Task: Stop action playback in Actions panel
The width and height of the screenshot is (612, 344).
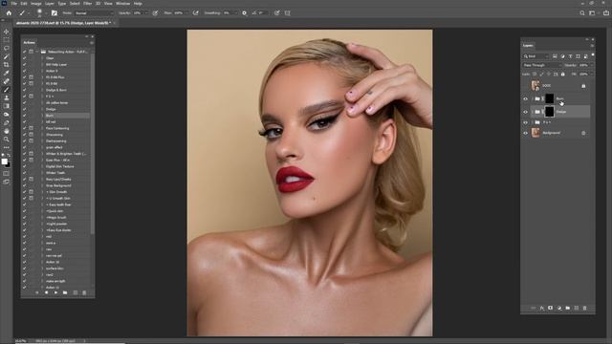Action: click(x=37, y=292)
